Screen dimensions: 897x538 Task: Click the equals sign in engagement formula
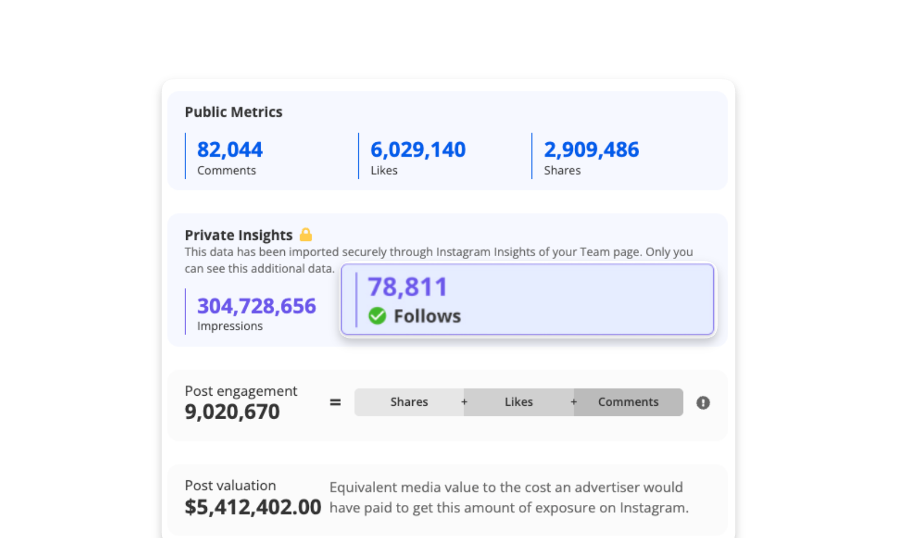[x=335, y=402]
